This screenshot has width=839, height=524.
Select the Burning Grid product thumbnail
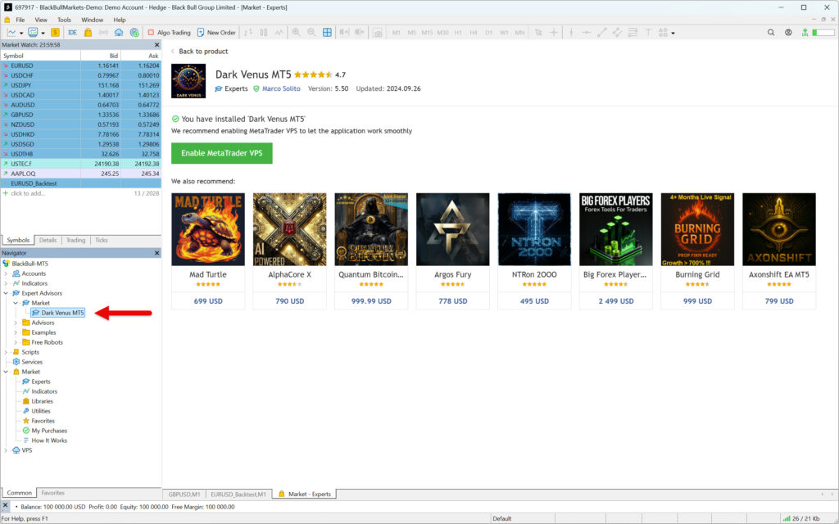pos(697,229)
